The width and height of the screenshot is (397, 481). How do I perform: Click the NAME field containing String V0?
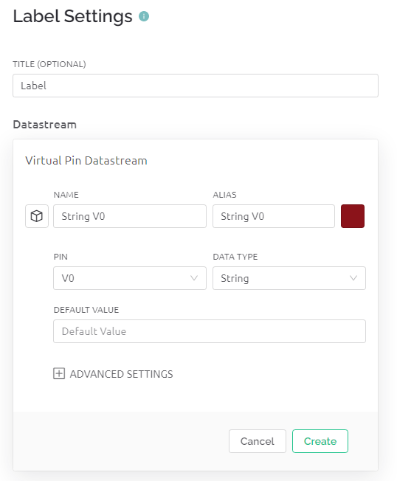[x=130, y=216]
